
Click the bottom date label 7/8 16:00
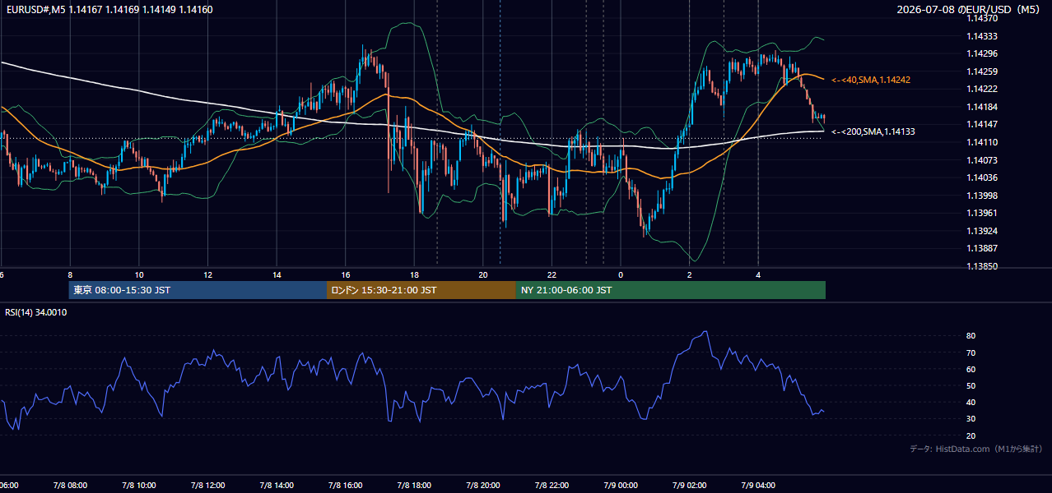[346, 486]
